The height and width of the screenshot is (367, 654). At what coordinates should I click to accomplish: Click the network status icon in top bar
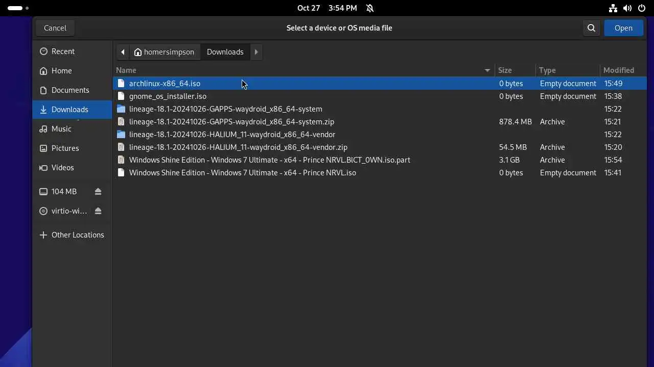[x=613, y=8]
